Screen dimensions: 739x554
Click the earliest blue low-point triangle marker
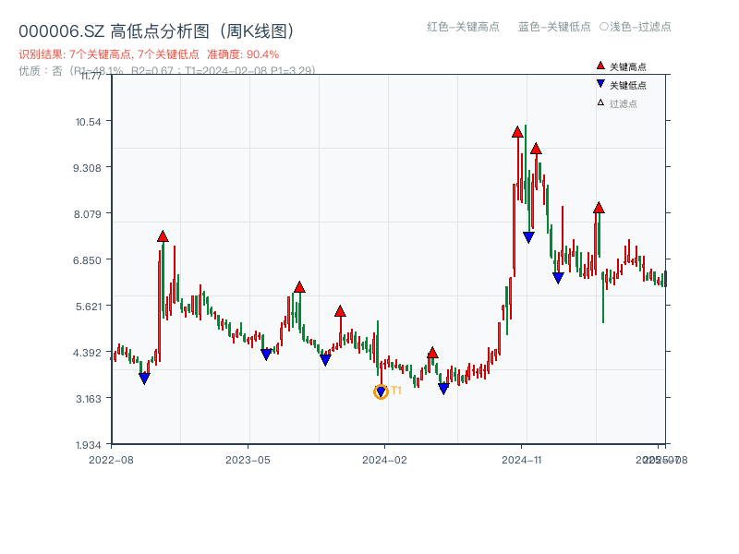145,378
